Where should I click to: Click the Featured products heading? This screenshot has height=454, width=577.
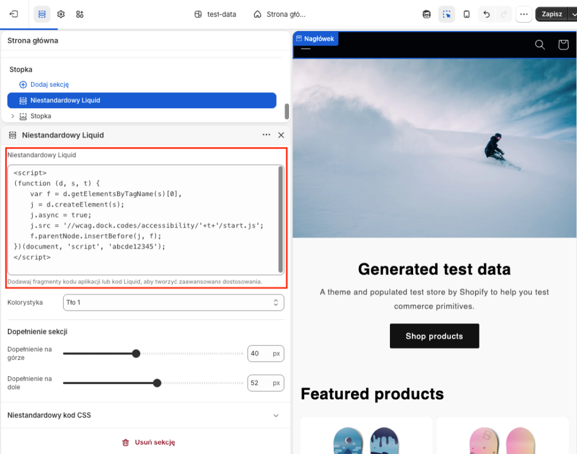[372, 394]
